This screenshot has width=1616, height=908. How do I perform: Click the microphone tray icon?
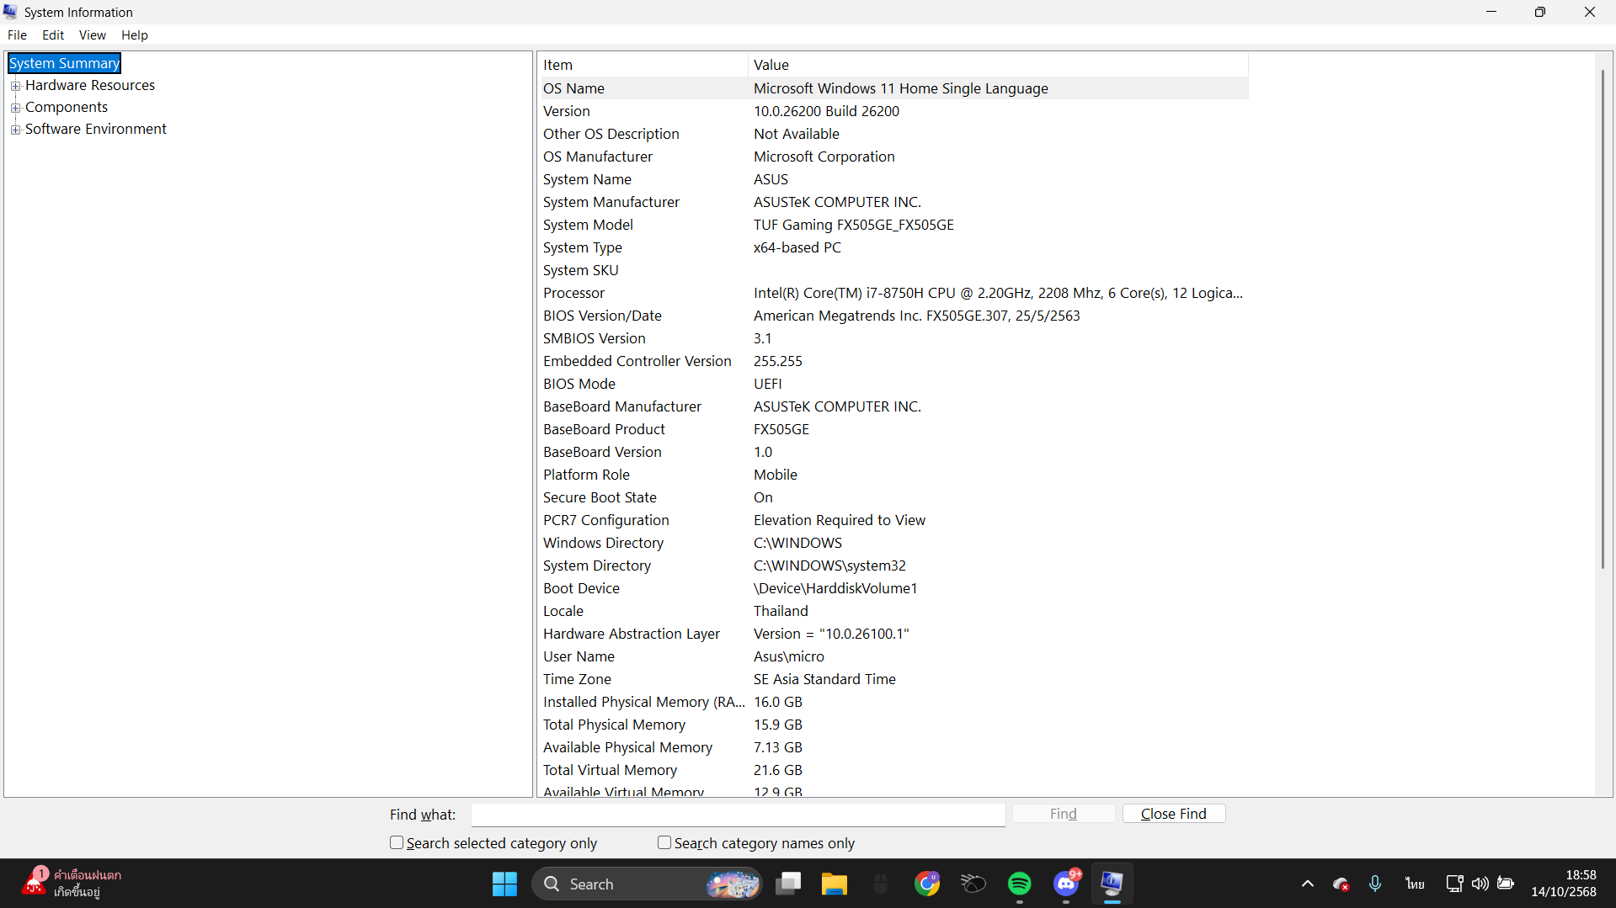[x=1375, y=884]
